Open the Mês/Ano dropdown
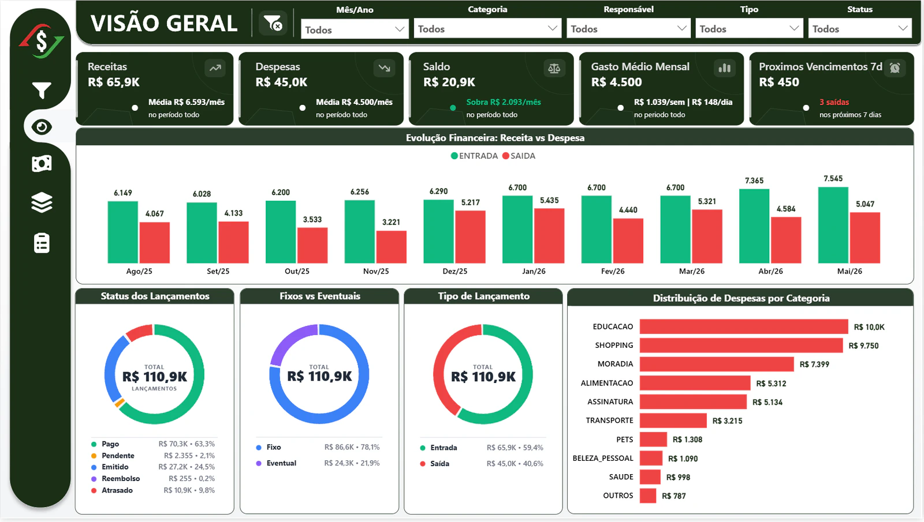The image size is (924, 522). [355, 29]
